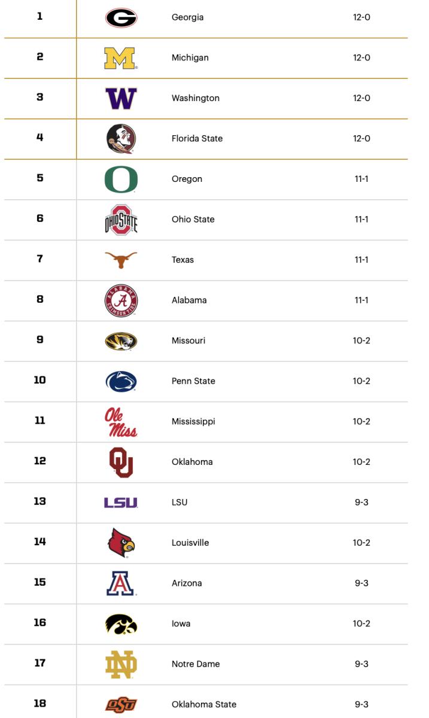Select the Arizona team name
Screen dimensions: 429x718
[x=187, y=583]
